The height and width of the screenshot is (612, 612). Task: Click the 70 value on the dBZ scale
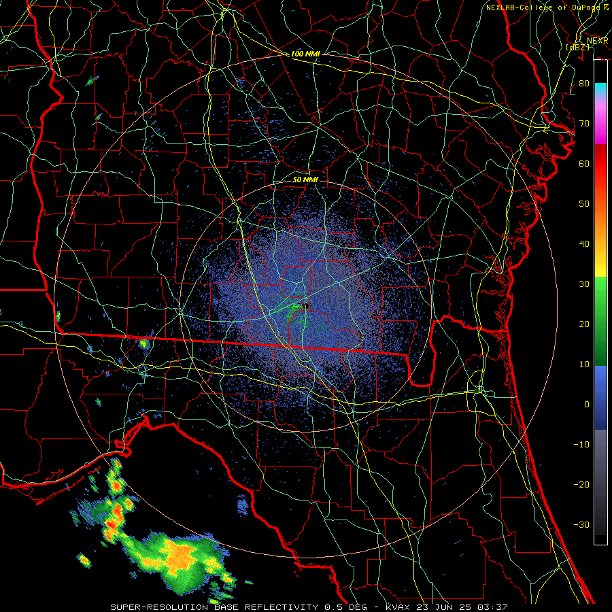click(584, 124)
